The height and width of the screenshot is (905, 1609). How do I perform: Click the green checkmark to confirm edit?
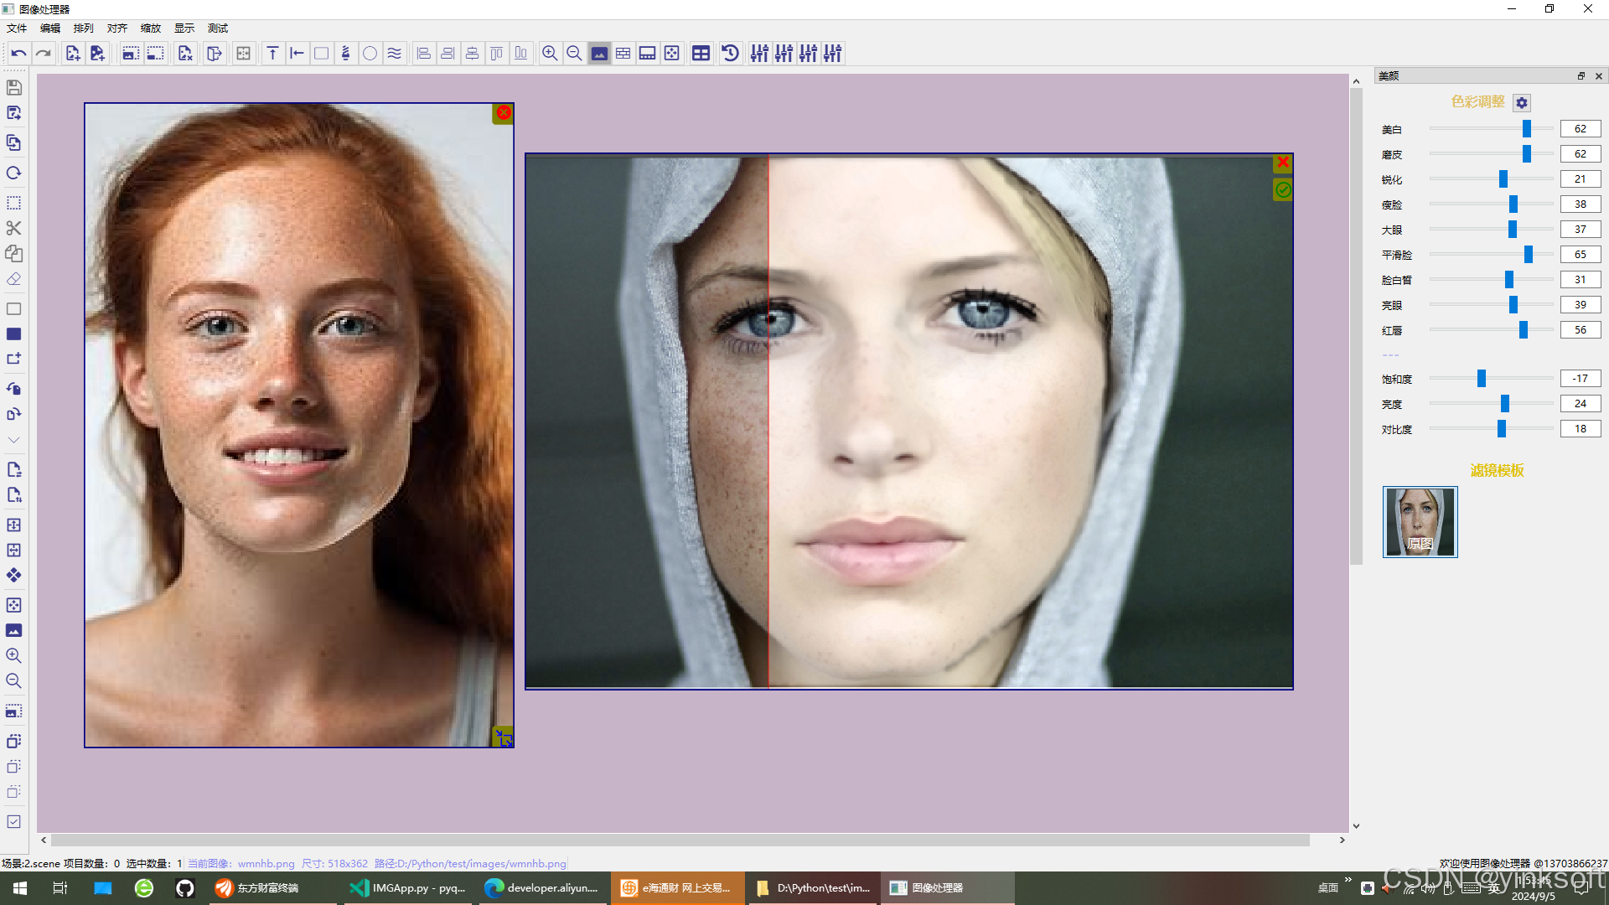(x=1283, y=190)
